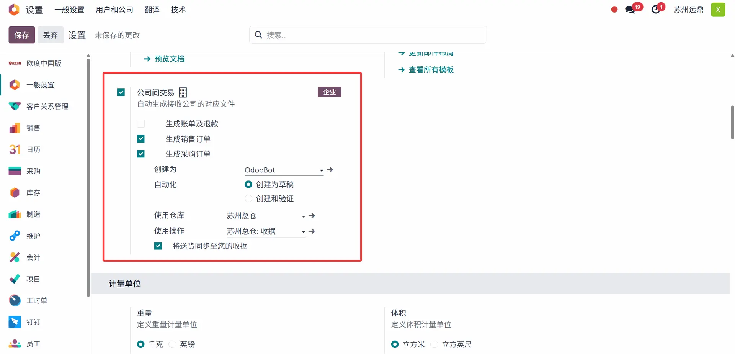Open the 用户和公司 menu

click(x=114, y=10)
